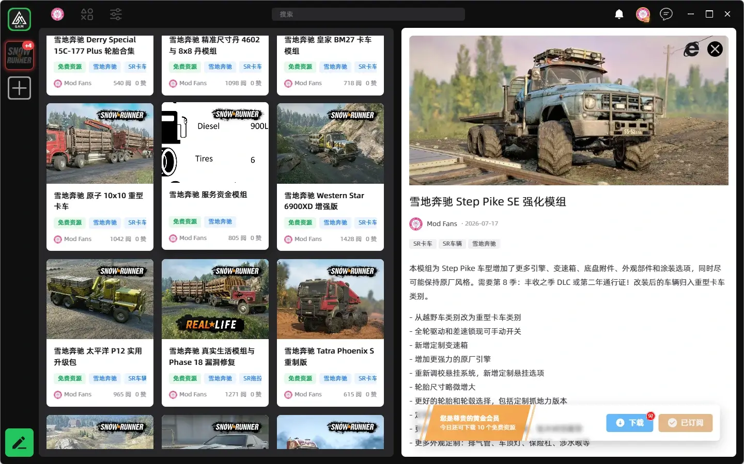Download the Step Pike SE mod
Image resolution: width=744 pixels, height=464 pixels.
(x=630, y=423)
